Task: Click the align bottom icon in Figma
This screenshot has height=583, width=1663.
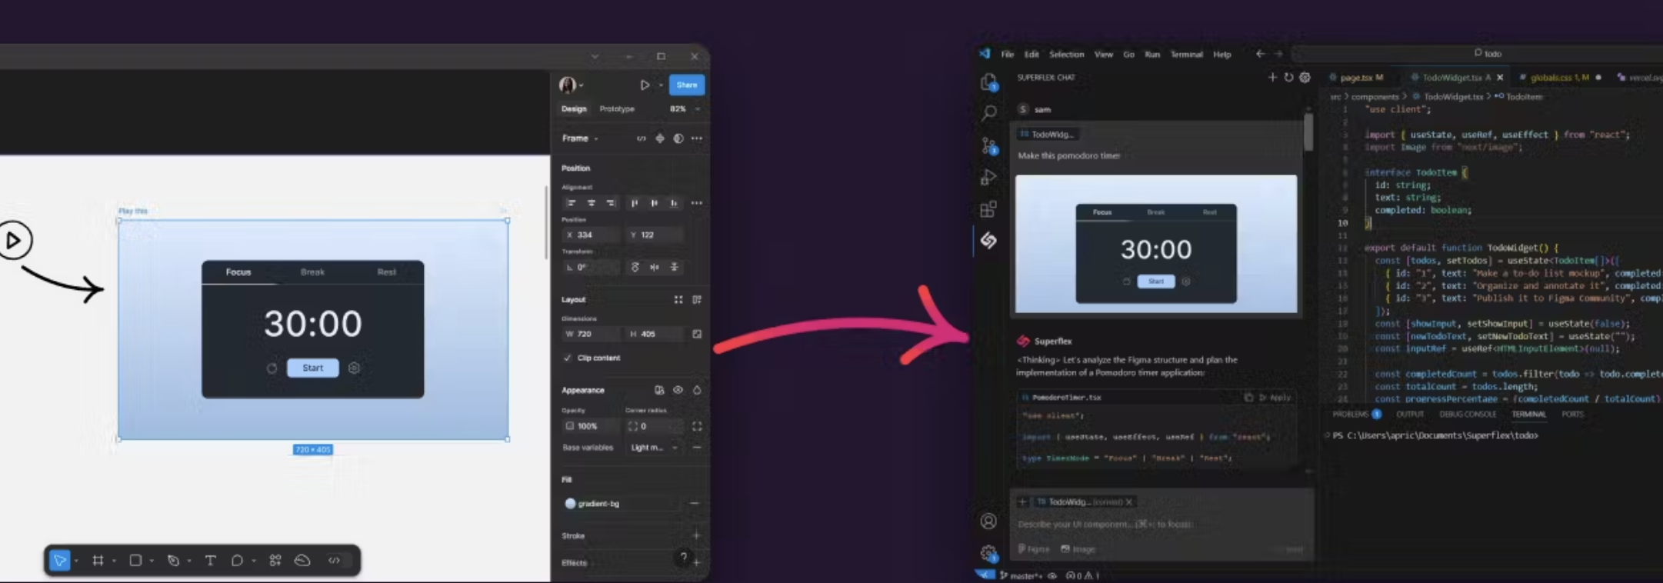Action: [674, 203]
